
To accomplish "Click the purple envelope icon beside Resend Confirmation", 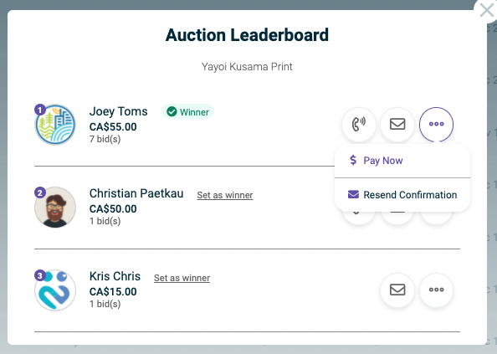I will pos(353,194).
